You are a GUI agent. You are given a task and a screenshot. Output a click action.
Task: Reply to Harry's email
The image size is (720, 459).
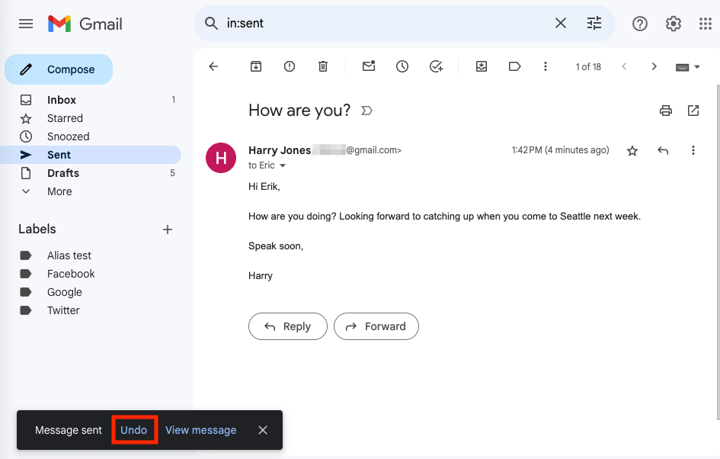(x=287, y=326)
